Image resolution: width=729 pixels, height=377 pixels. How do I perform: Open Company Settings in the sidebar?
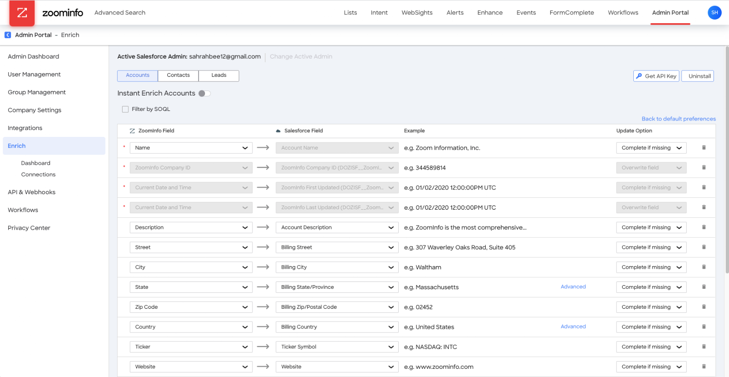(35, 110)
